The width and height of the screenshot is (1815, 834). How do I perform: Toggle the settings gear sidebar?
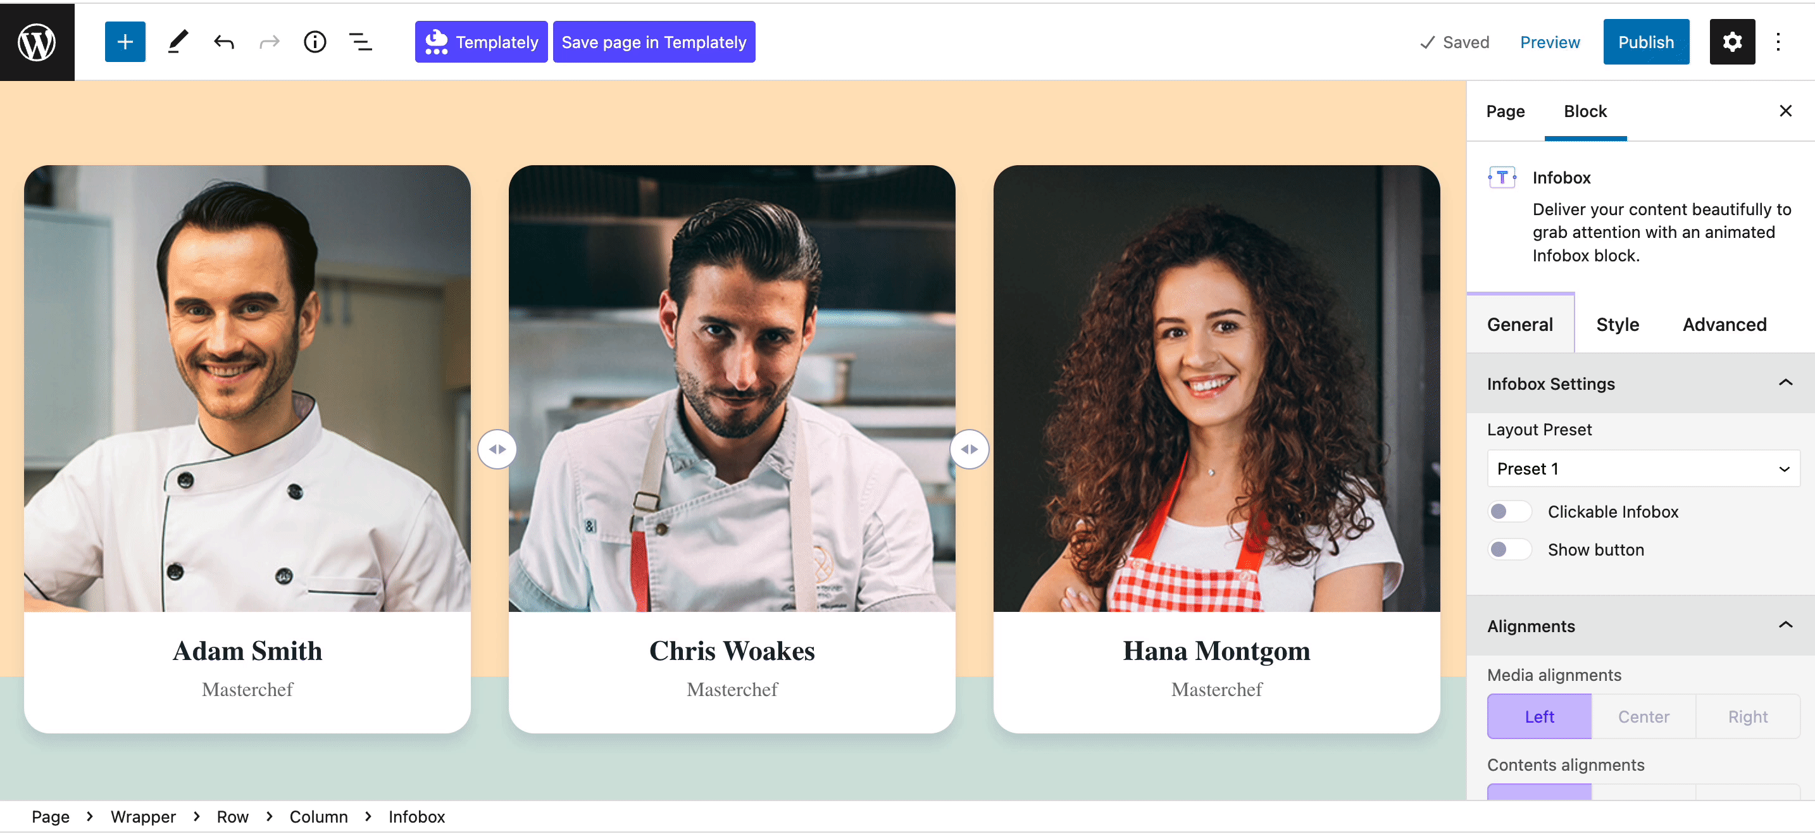pos(1732,42)
